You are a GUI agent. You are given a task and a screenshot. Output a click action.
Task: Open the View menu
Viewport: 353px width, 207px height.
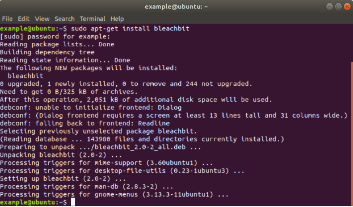tap(42, 19)
